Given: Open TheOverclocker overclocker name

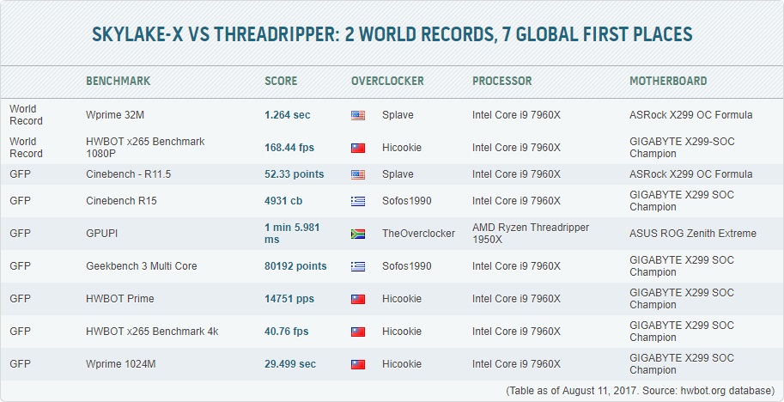Looking at the screenshot, I should click(x=418, y=234).
